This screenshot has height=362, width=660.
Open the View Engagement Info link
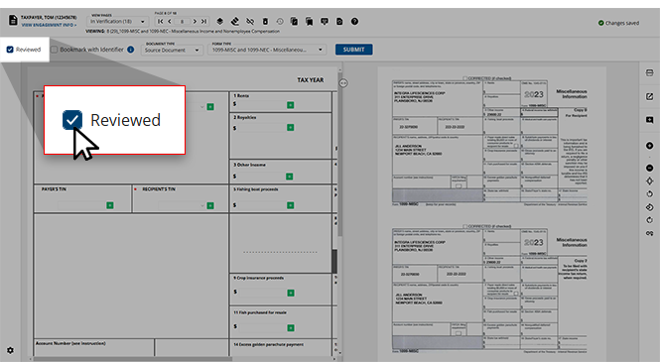tap(49, 25)
